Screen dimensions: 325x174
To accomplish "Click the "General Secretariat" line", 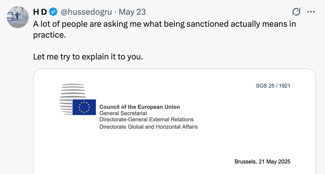I will [x=123, y=113].
